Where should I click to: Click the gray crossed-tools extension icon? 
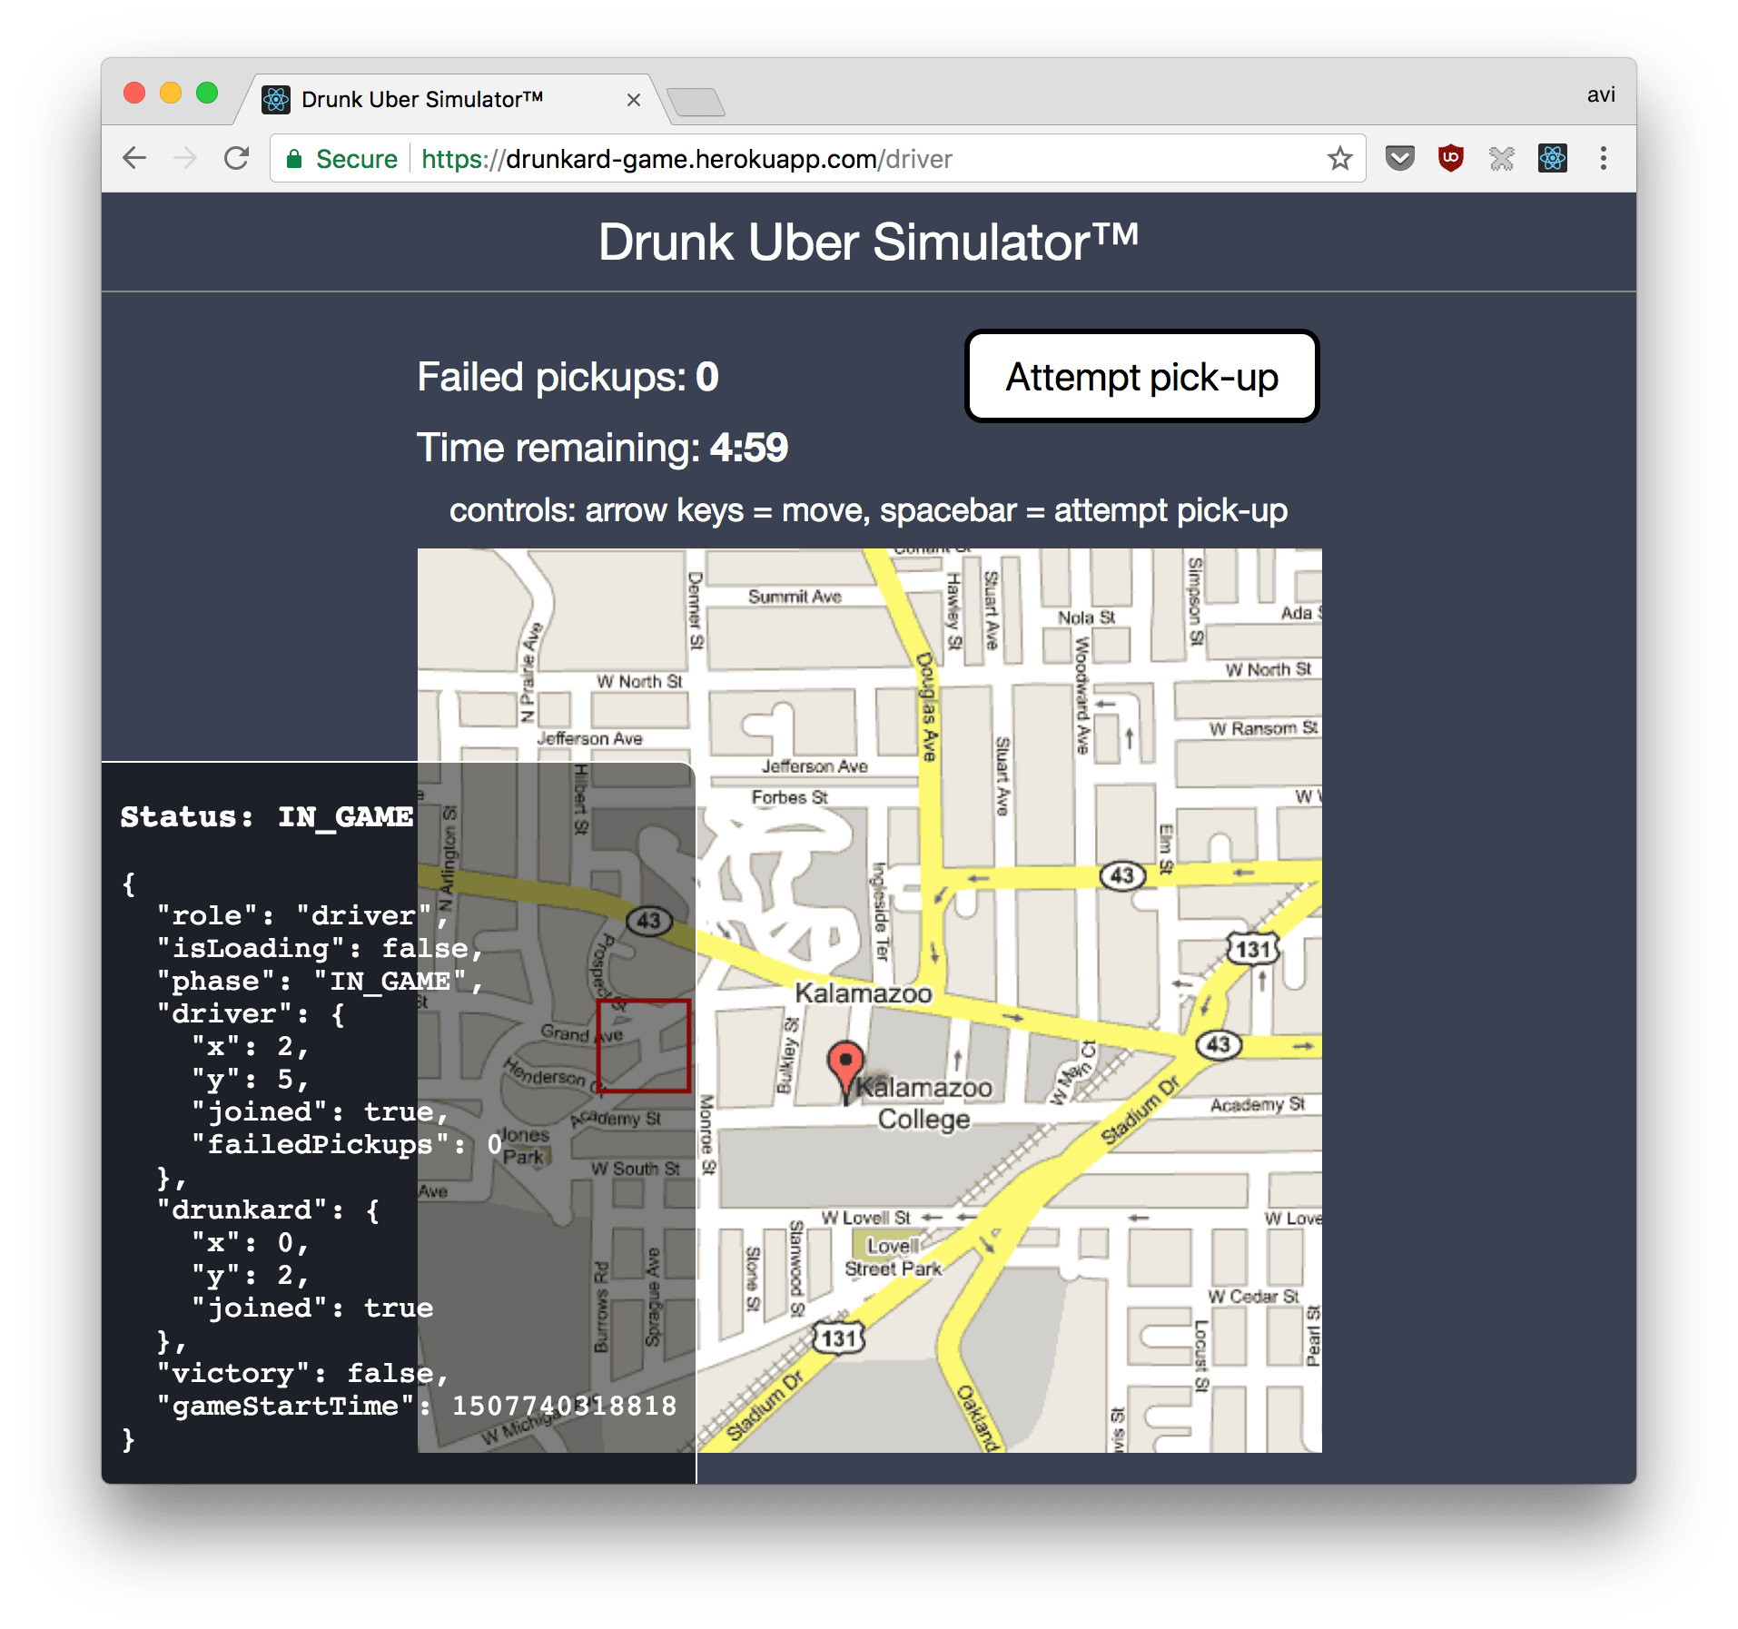pyautogui.click(x=1502, y=159)
